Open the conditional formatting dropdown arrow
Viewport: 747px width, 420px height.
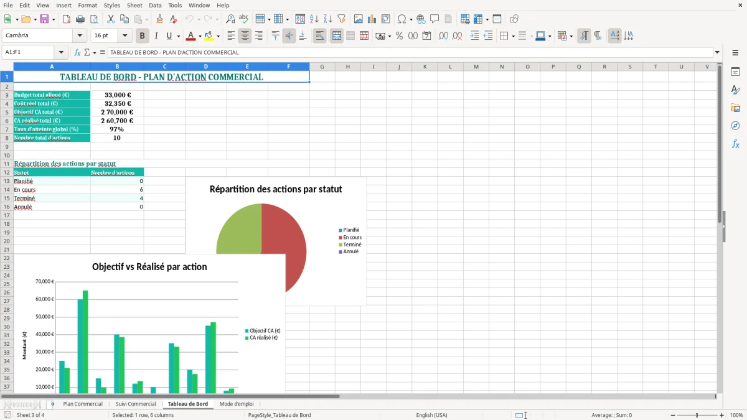click(571, 36)
